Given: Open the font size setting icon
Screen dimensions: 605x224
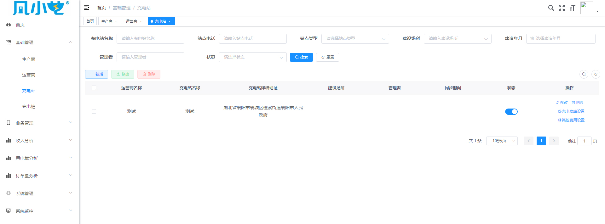Looking at the screenshot, I should point(572,8).
